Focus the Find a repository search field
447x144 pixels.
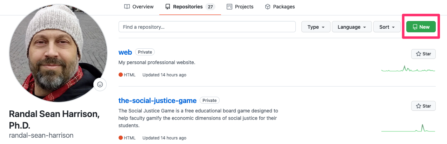pyautogui.click(x=207, y=27)
